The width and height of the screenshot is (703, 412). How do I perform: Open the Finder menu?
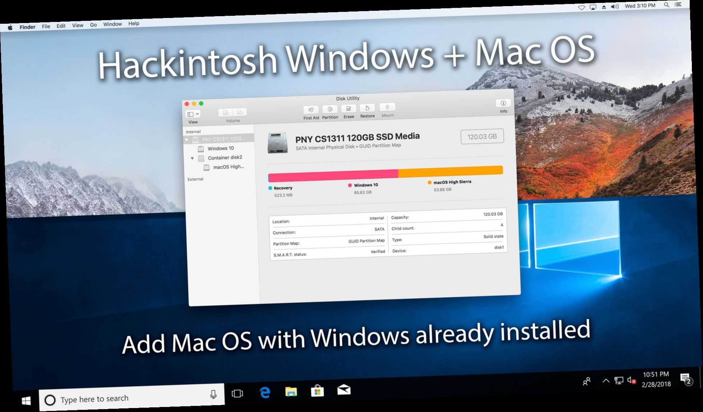pyautogui.click(x=27, y=27)
